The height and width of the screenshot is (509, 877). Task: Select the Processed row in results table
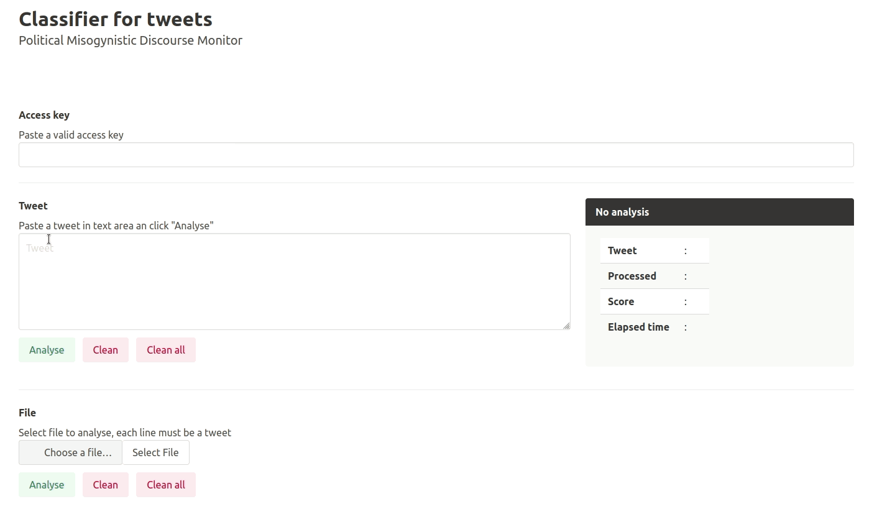(654, 276)
